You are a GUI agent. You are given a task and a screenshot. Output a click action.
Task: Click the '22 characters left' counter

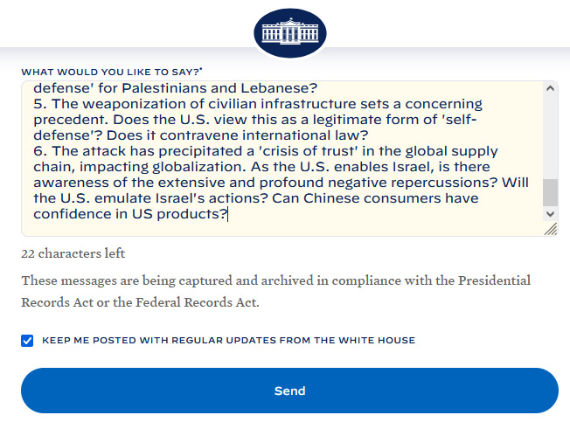click(73, 253)
